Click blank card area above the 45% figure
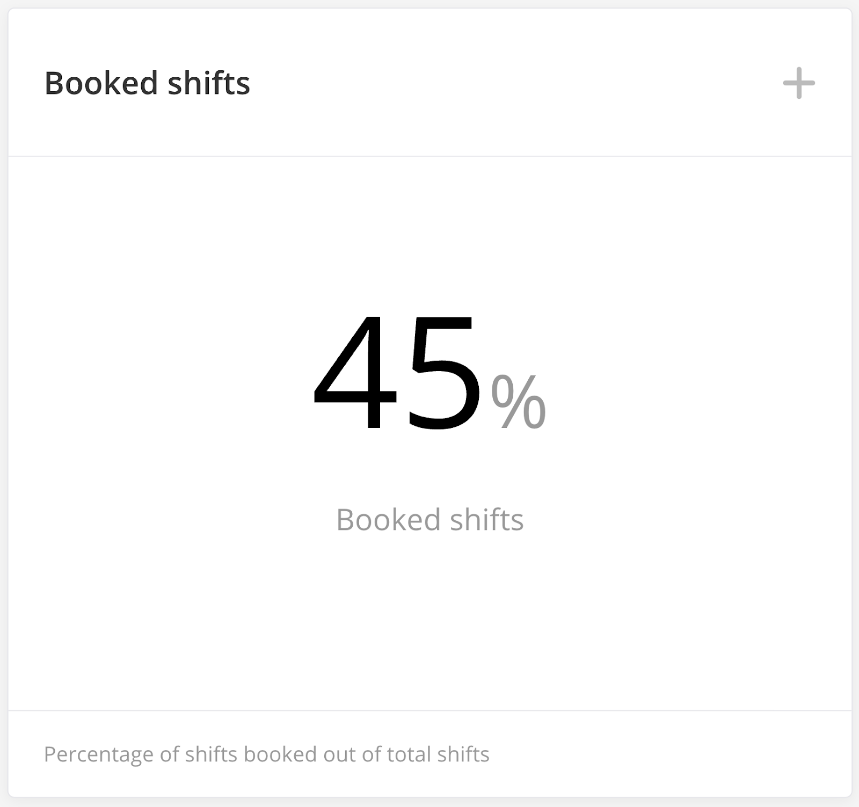 pyautogui.click(x=429, y=231)
